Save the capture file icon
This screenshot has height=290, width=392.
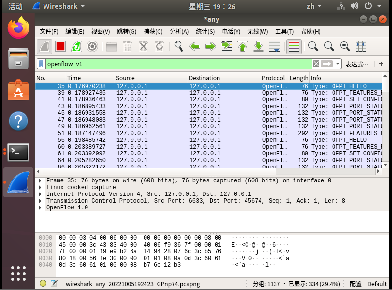(128, 46)
